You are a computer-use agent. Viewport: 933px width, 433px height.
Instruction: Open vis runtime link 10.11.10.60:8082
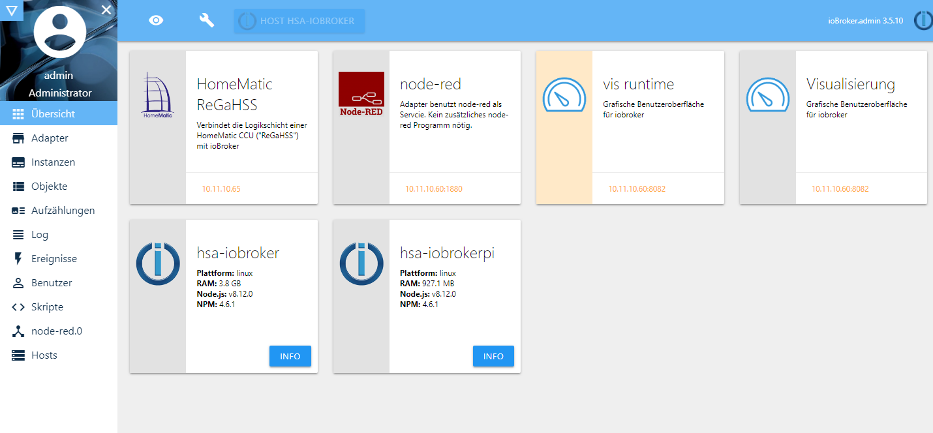[x=637, y=189]
